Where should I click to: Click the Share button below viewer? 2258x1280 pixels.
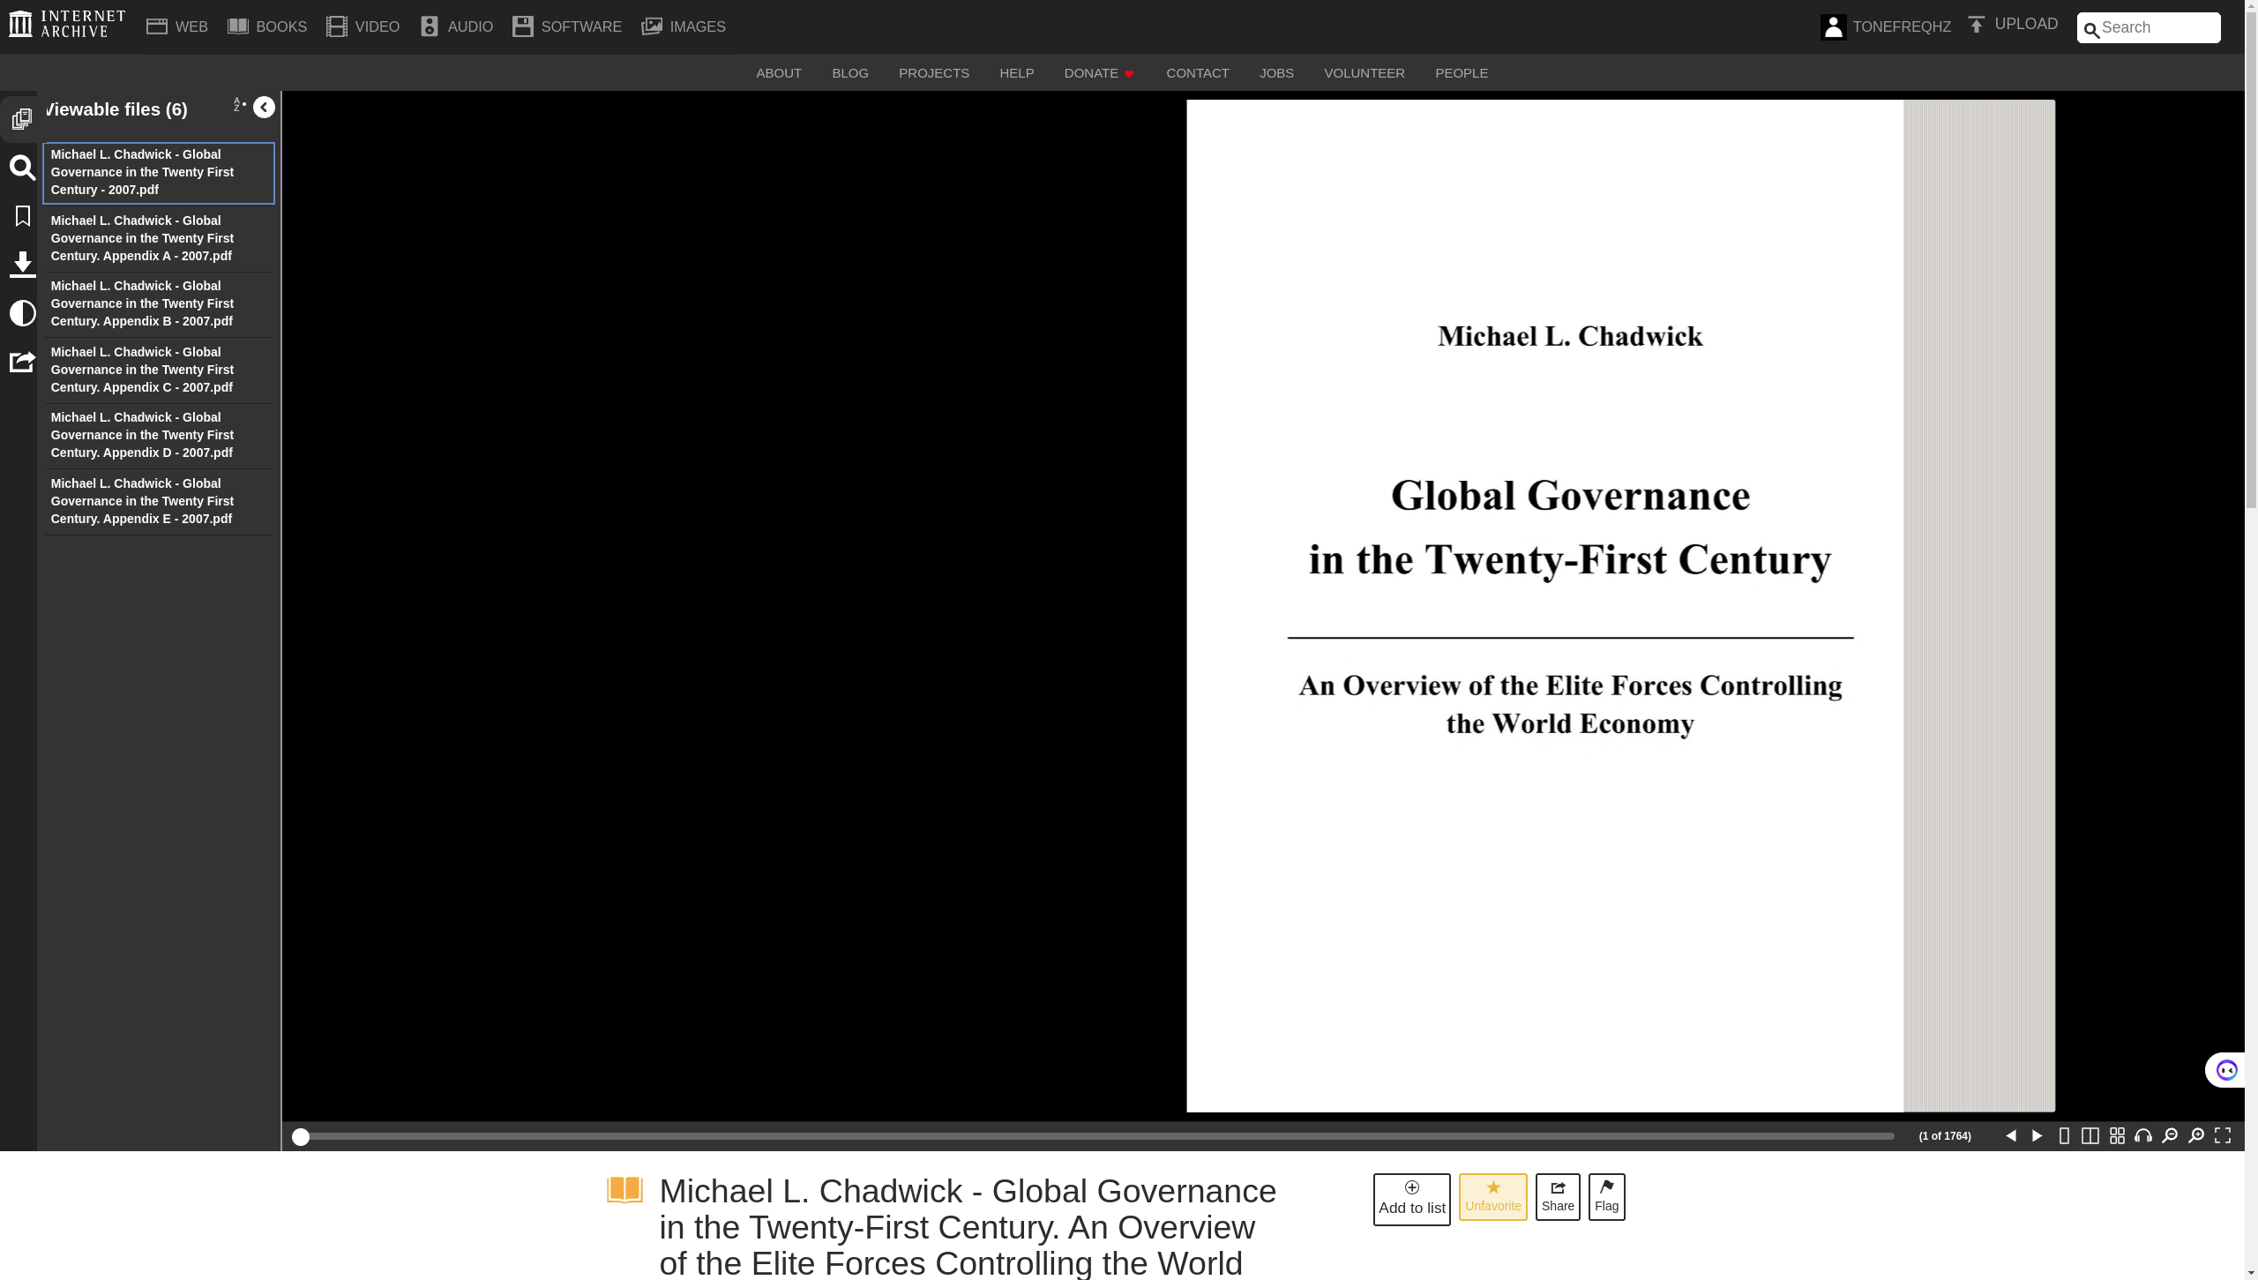[1558, 1197]
